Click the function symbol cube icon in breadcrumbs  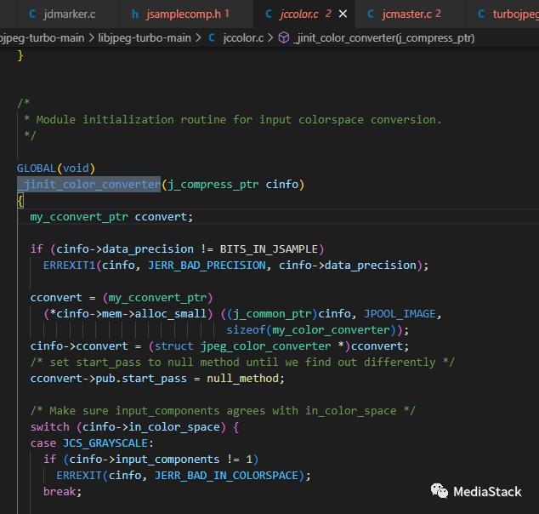coord(284,37)
